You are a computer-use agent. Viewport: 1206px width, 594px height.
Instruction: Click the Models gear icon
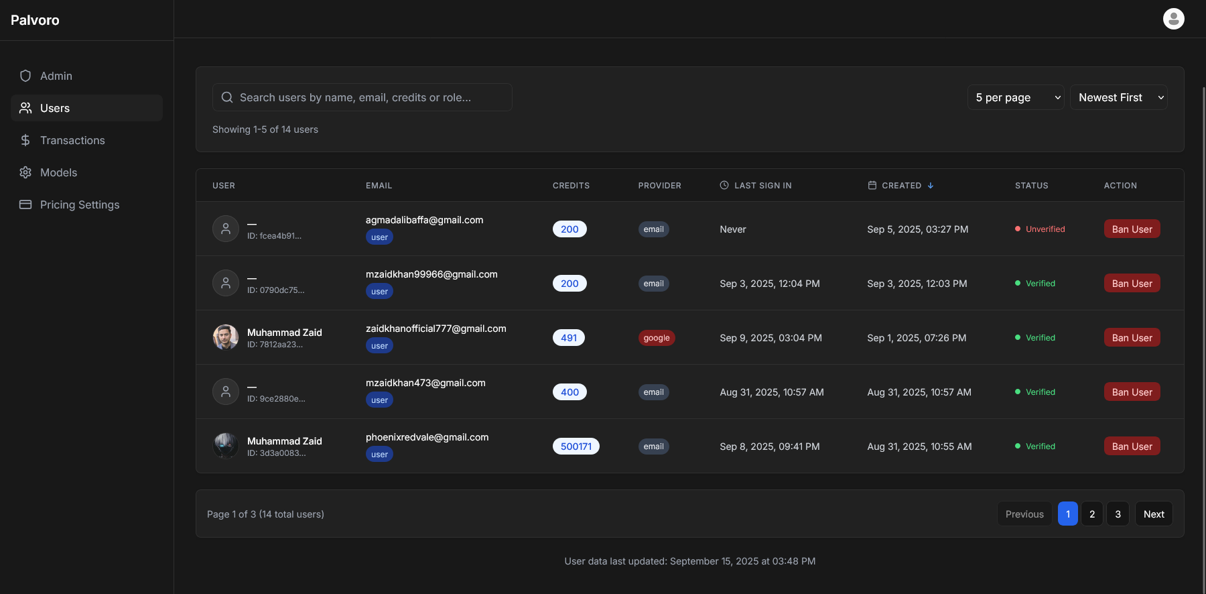click(25, 172)
